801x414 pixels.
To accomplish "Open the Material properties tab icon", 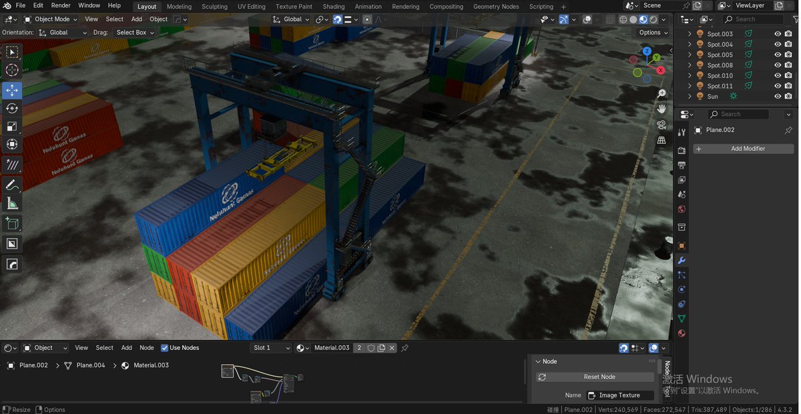I will click(x=682, y=333).
